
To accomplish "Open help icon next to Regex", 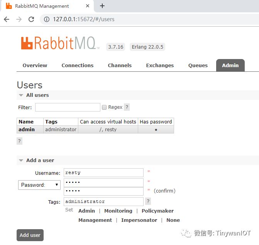I will [x=127, y=107].
